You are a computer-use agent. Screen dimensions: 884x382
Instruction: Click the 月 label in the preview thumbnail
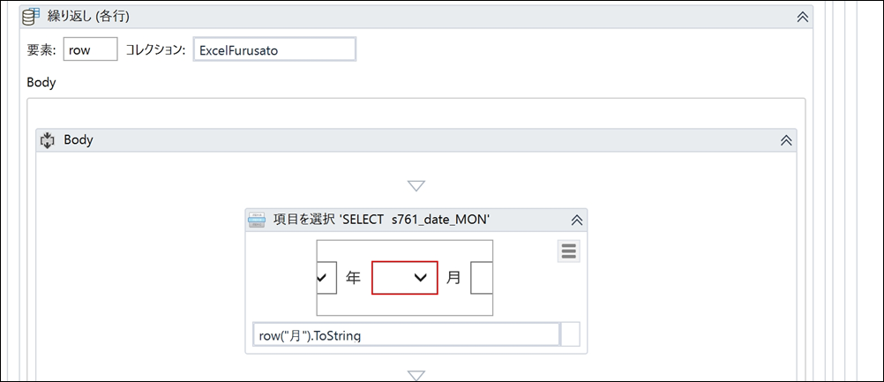tap(453, 278)
